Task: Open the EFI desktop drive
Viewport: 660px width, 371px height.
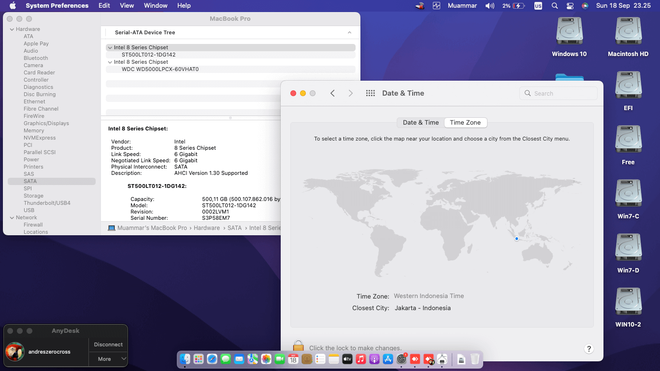Action: [x=628, y=91]
